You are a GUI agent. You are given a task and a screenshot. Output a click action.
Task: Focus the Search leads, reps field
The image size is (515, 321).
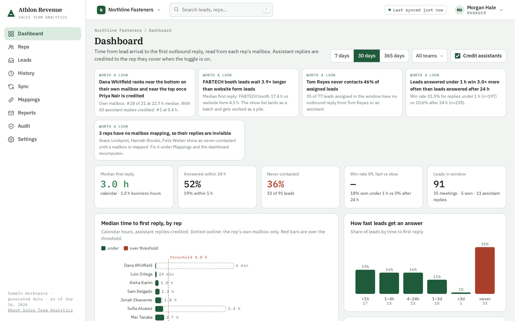(x=221, y=10)
